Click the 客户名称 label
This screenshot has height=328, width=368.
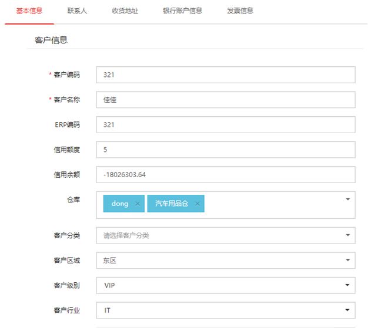[67, 100]
